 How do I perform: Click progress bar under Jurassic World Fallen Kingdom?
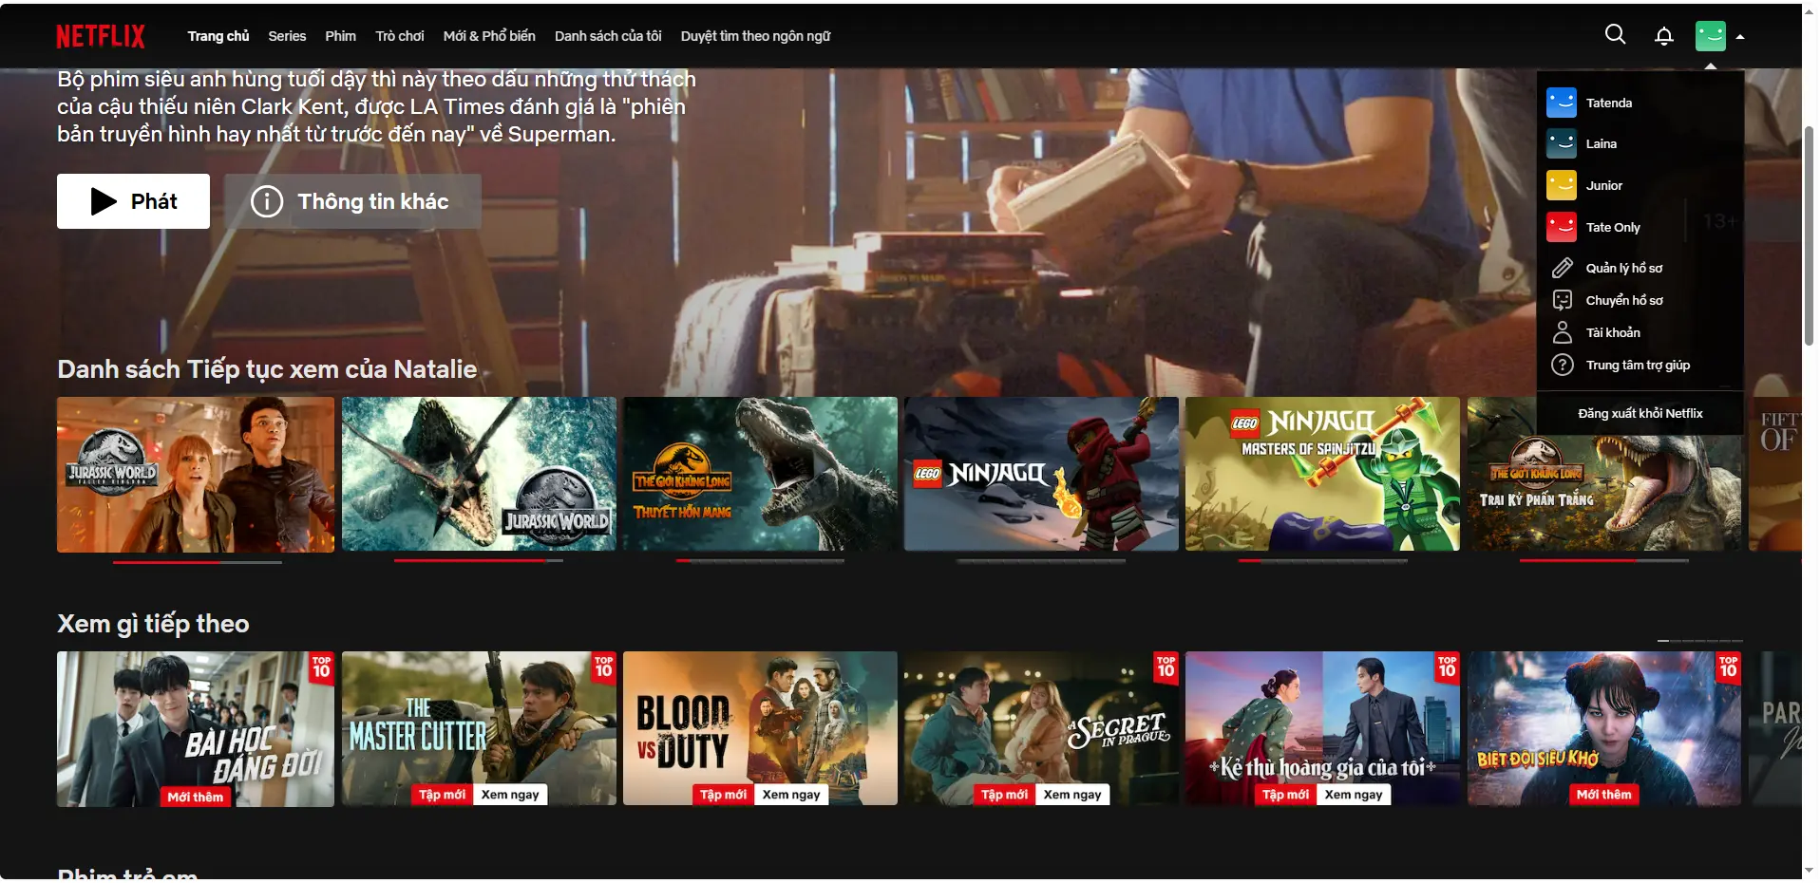click(x=198, y=562)
